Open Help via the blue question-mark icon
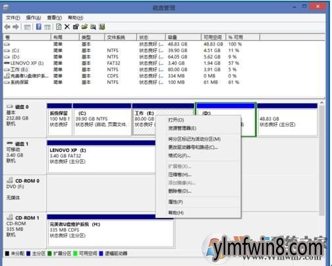 point(39,27)
